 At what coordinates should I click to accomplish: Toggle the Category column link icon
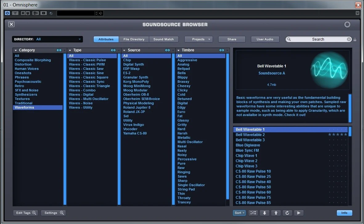(59, 50)
